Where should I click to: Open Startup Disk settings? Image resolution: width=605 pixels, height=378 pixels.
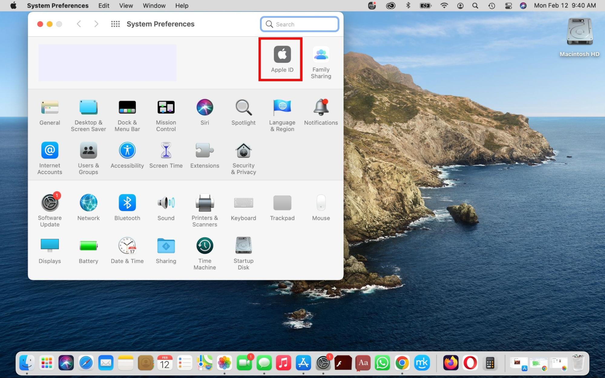tap(243, 254)
